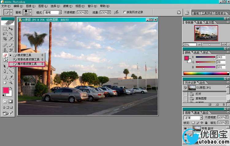
Task: Switch to Standard edit mode
Action: click(x=5, y=101)
